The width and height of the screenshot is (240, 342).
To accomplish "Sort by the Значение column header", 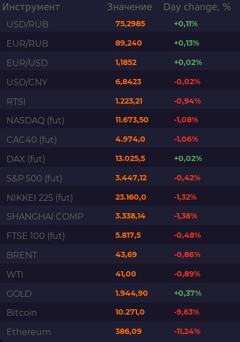I will pos(129,7).
